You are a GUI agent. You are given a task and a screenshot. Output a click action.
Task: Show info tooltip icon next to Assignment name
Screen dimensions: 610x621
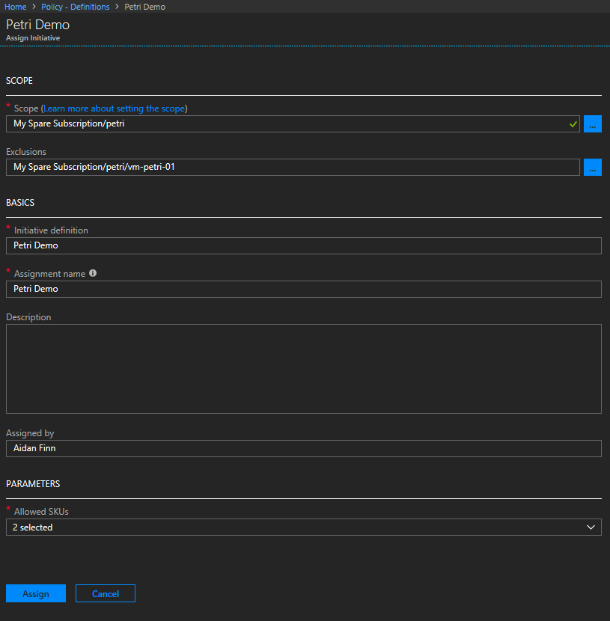(x=93, y=273)
